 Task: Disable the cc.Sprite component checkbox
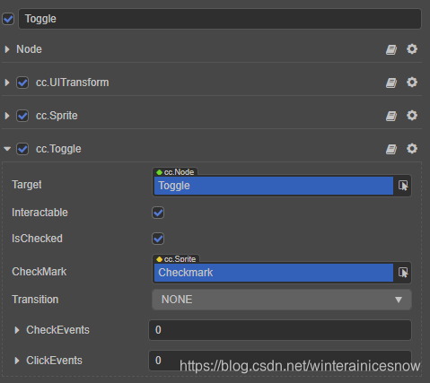(x=22, y=116)
